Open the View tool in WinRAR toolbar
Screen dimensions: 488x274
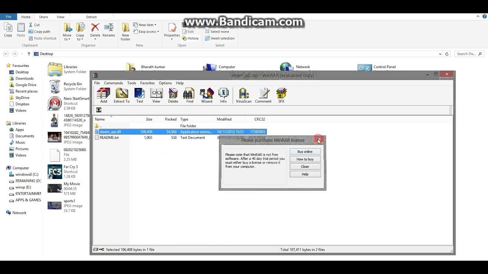pos(156,96)
